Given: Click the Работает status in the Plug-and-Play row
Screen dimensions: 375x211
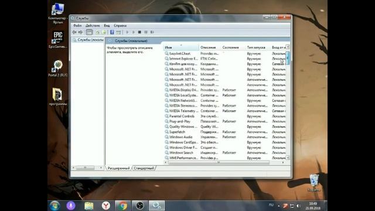Looking at the screenshot, I should pos(229,121).
